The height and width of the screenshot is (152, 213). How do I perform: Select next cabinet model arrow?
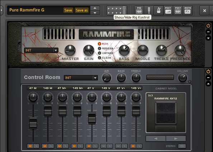pyautogui.click(x=176, y=139)
